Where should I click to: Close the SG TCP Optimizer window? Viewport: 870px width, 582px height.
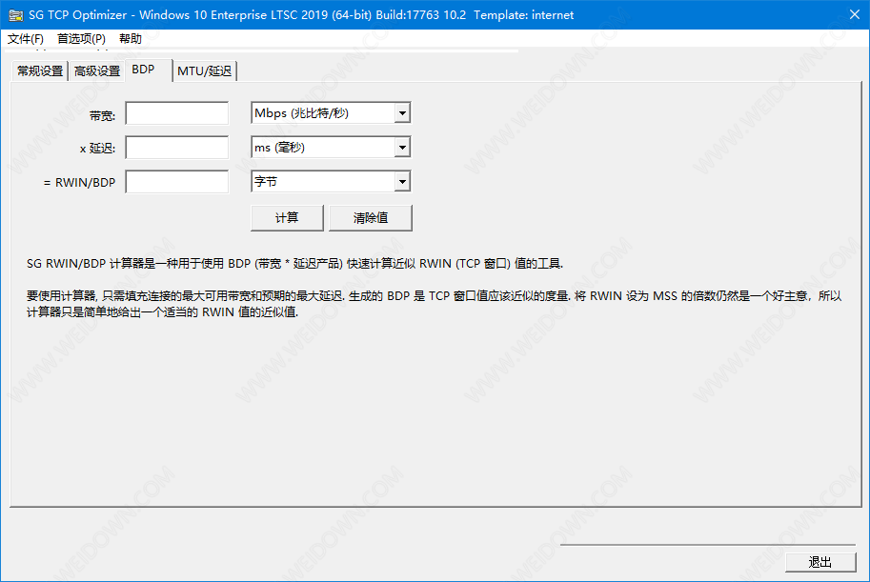point(855,15)
